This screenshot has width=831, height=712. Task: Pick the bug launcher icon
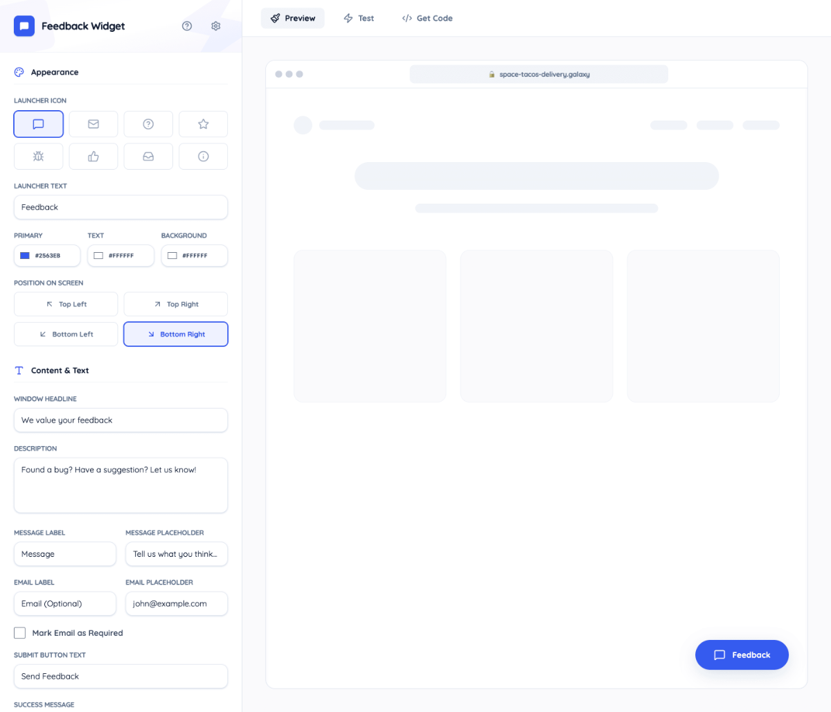coord(38,156)
